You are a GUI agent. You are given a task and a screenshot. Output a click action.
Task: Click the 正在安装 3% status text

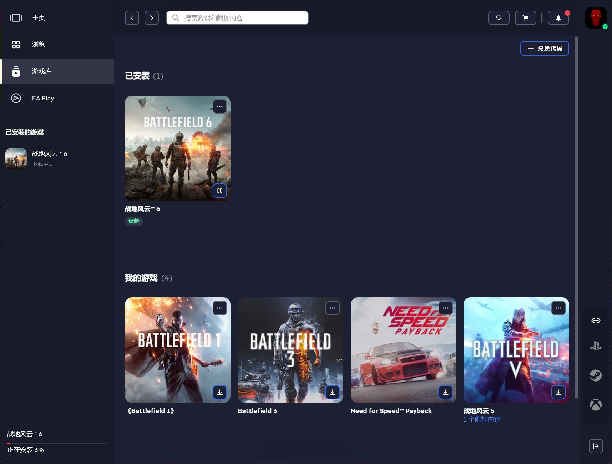pyautogui.click(x=25, y=450)
